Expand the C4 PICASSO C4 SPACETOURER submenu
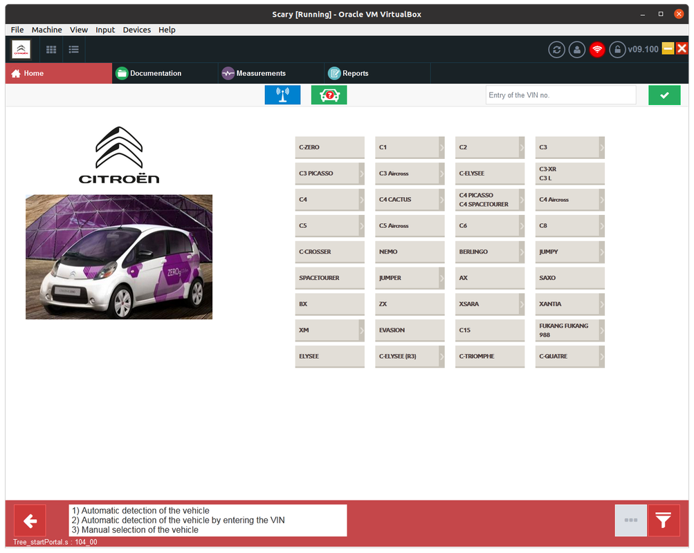Viewport: 694px width, 553px height. 522,199
